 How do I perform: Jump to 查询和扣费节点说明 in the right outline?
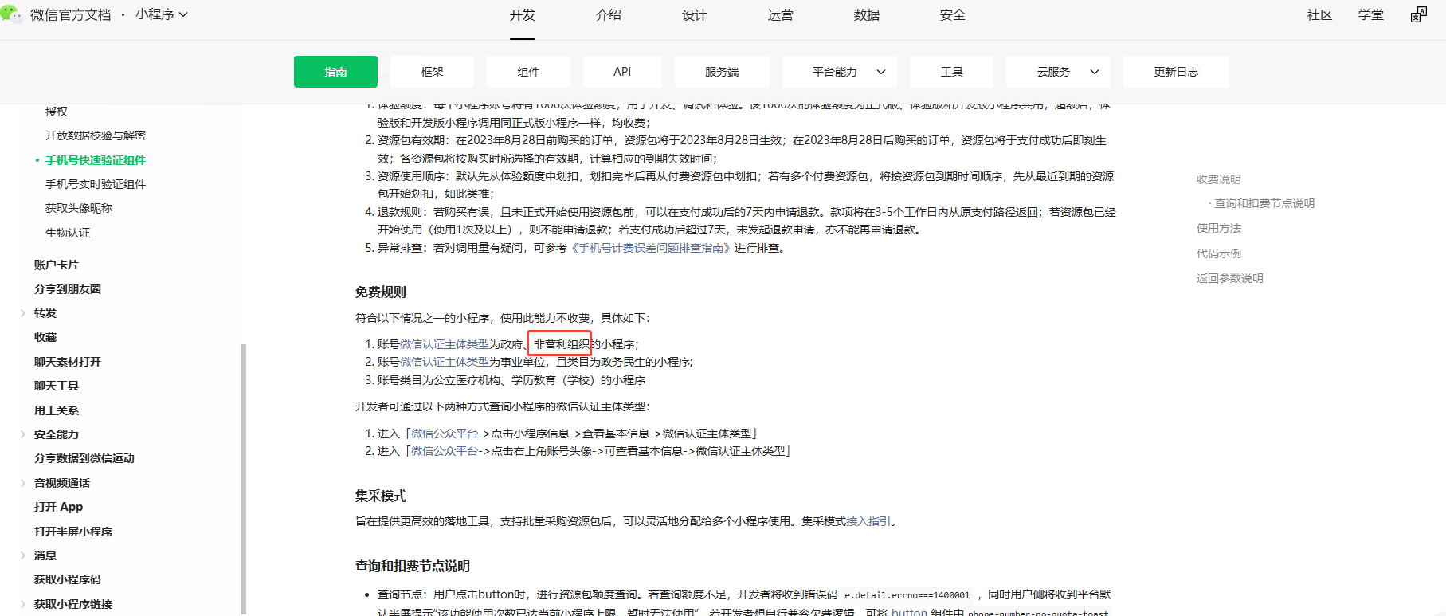point(1264,203)
